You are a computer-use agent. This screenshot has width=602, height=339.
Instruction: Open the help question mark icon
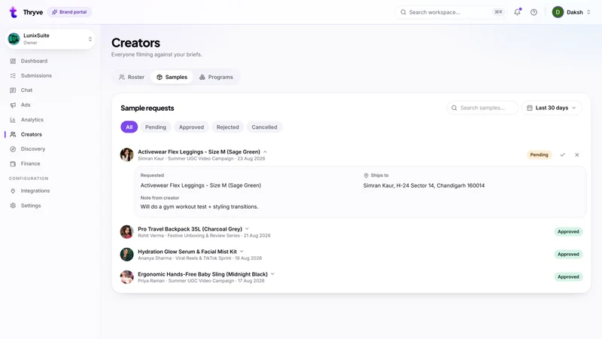(534, 12)
